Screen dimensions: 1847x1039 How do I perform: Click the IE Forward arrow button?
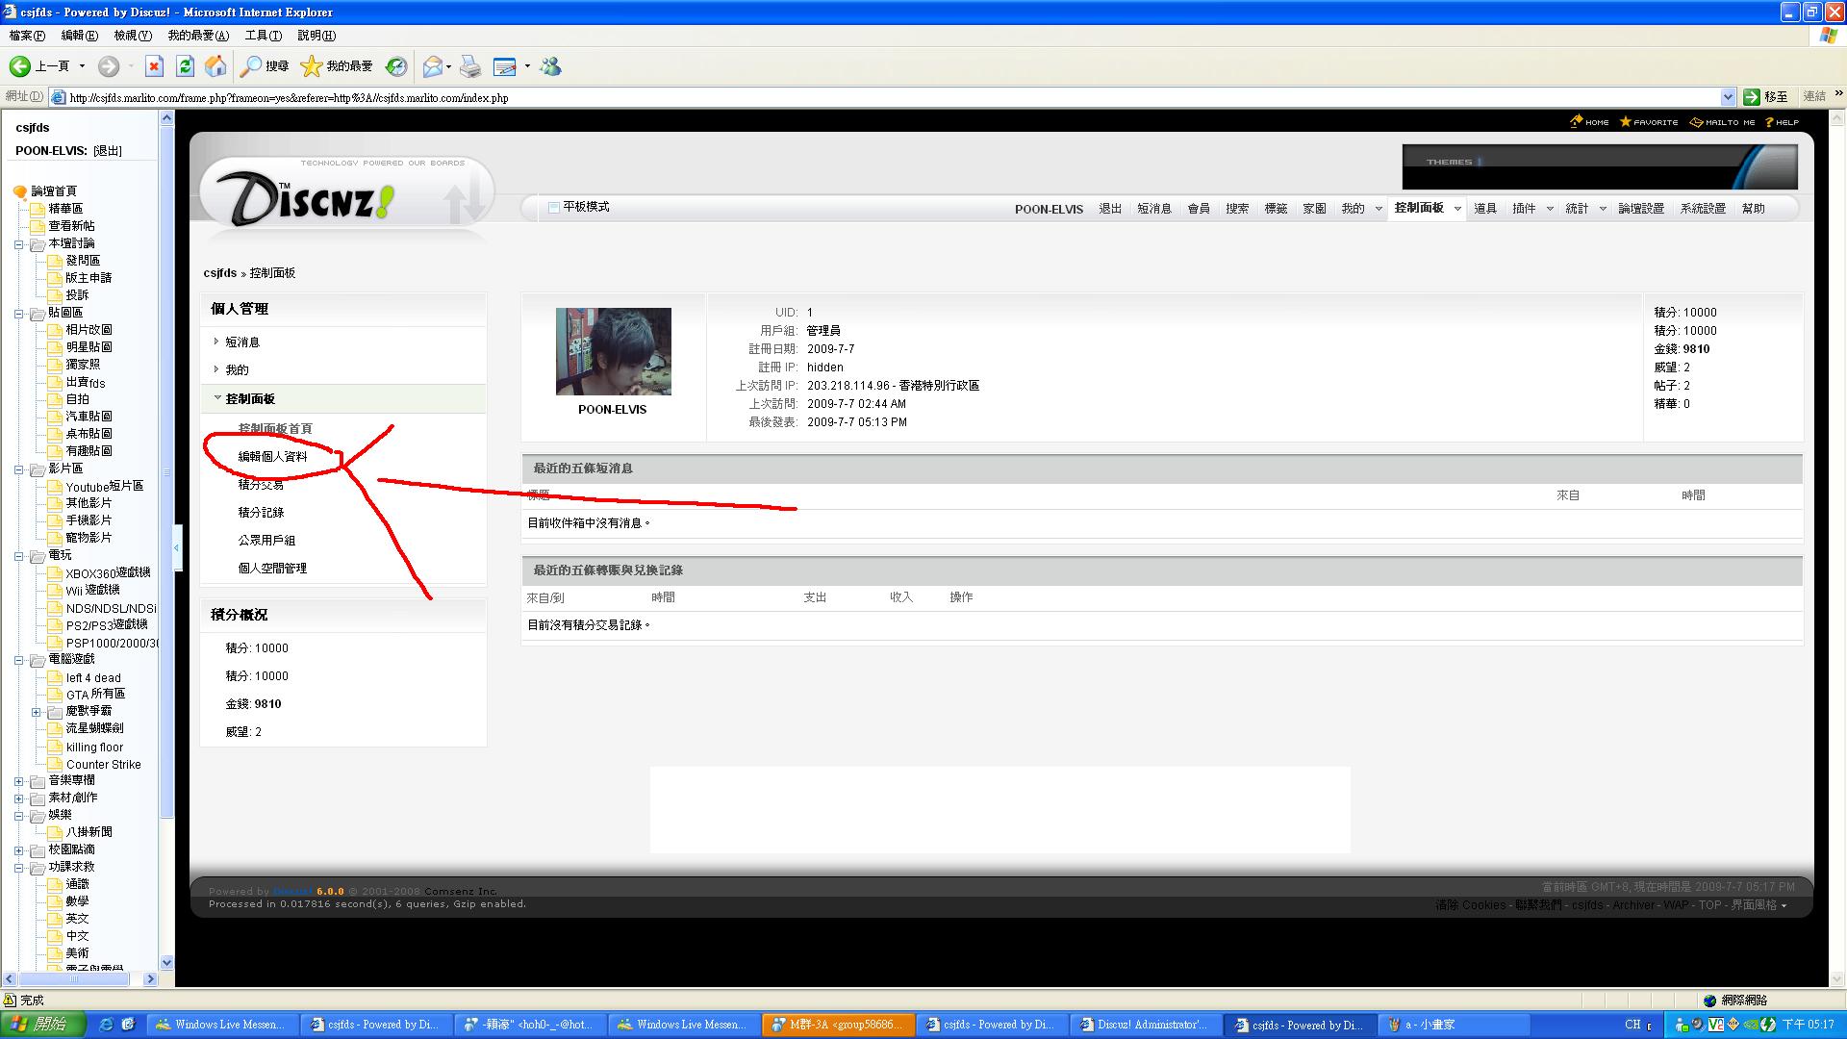[109, 66]
